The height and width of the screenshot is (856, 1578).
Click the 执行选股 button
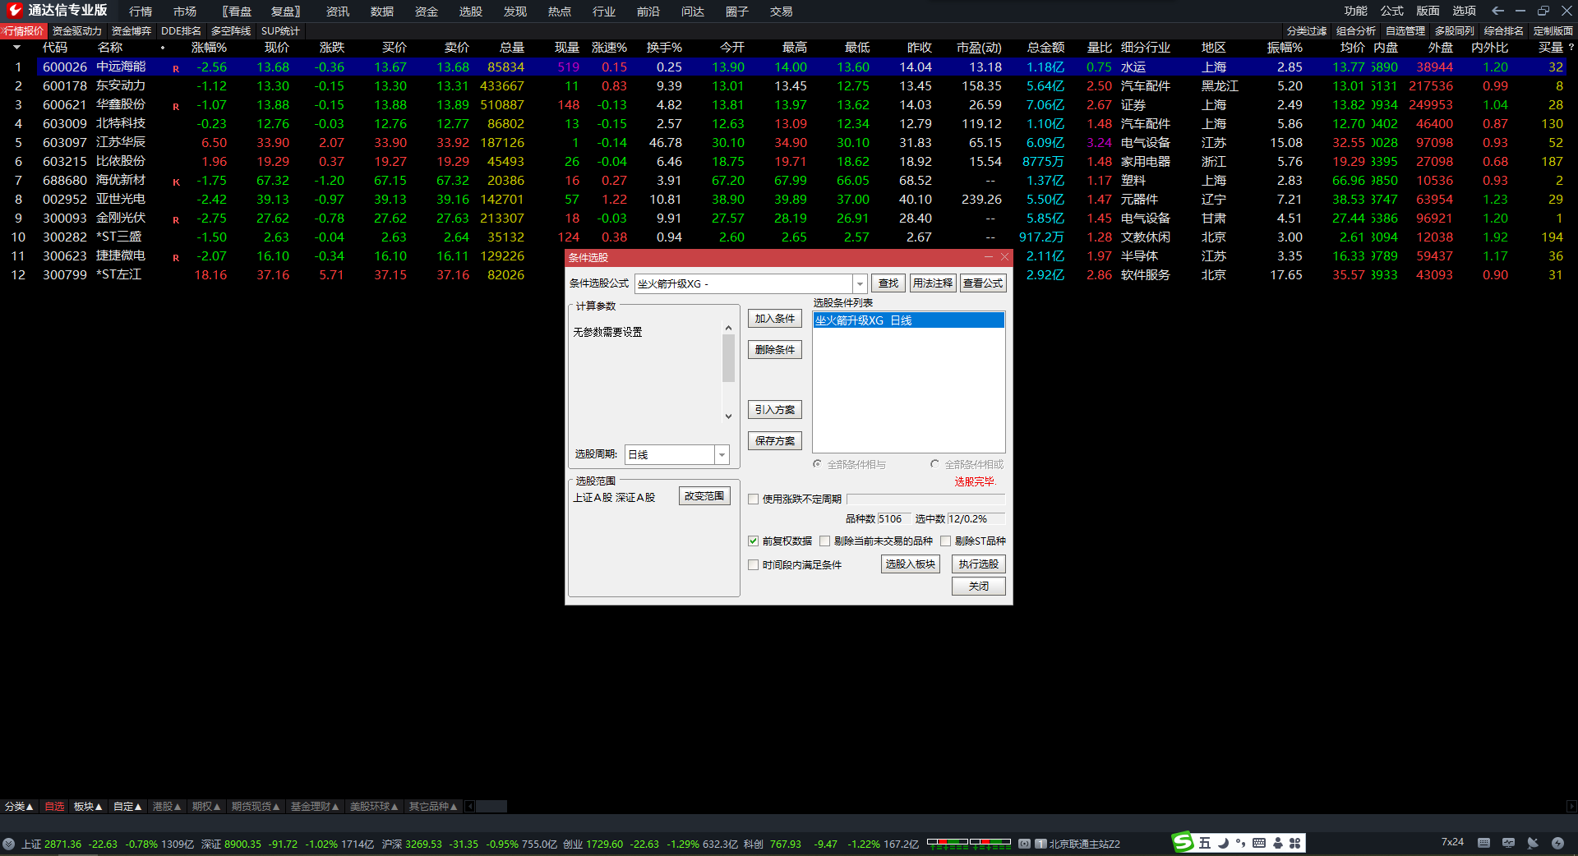coord(978,564)
